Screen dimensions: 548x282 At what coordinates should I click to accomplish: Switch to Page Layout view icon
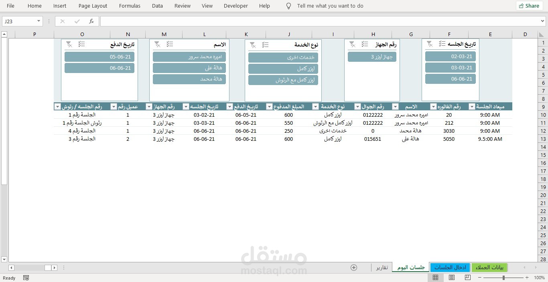tap(452, 278)
